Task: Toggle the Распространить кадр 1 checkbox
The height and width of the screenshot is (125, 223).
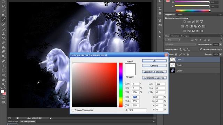Action: click(x=201, y=49)
